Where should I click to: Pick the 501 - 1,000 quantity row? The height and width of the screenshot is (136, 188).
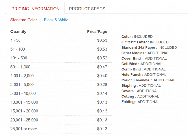[20, 67]
